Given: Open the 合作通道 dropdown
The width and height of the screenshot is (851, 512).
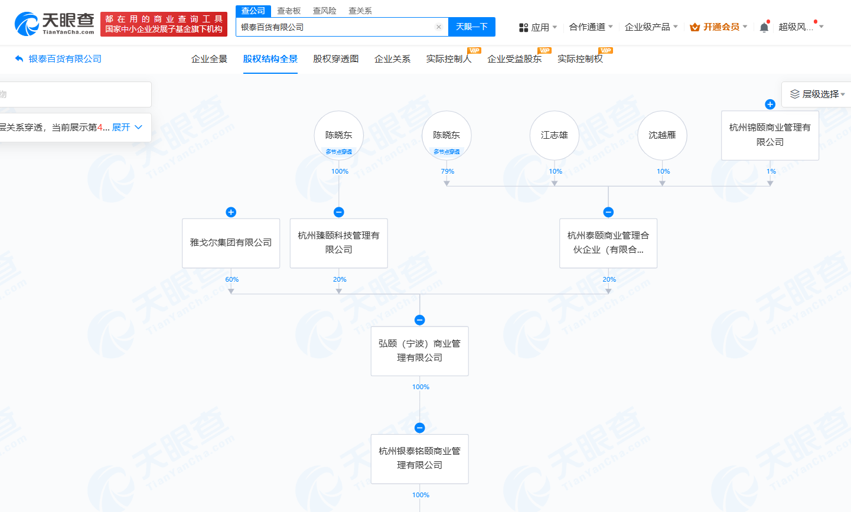Looking at the screenshot, I should click(x=591, y=27).
